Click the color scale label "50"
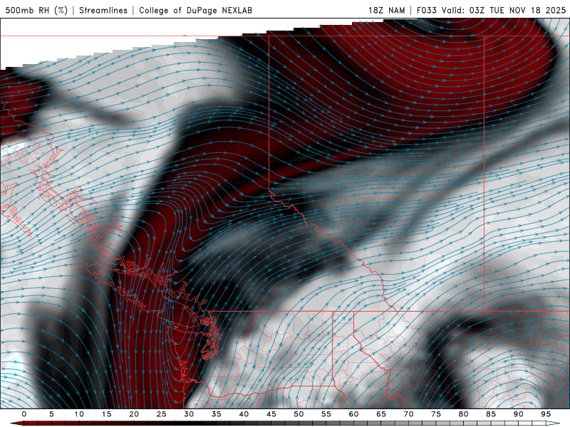The image size is (570, 427). (299, 414)
